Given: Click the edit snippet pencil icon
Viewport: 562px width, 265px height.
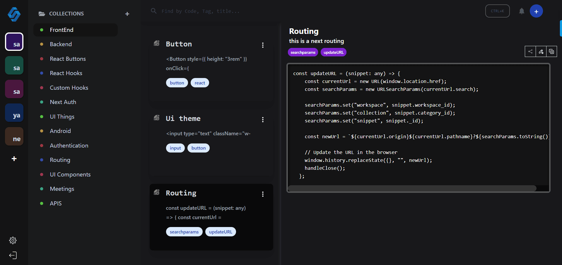Looking at the screenshot, I should pyautogui.click(x=541, y=52).
